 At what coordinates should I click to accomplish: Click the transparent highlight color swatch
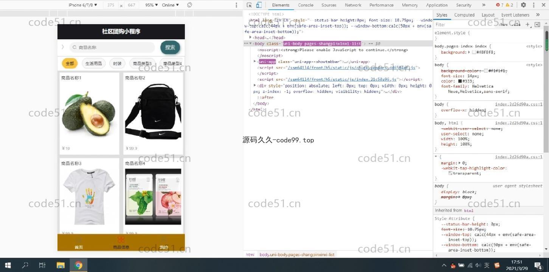(x=450, y=173)
